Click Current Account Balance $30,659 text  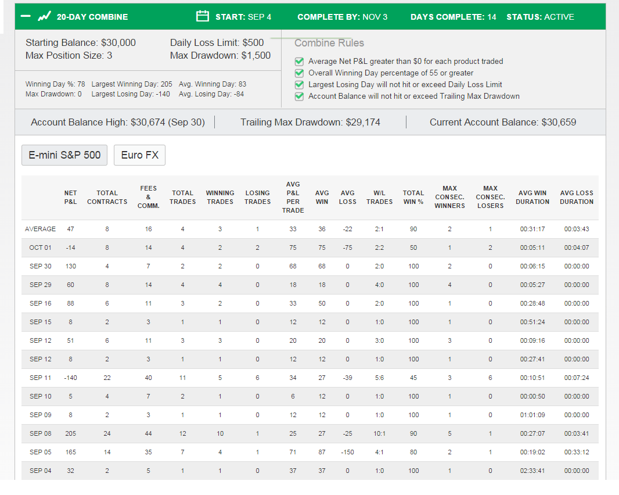[502, 122]
